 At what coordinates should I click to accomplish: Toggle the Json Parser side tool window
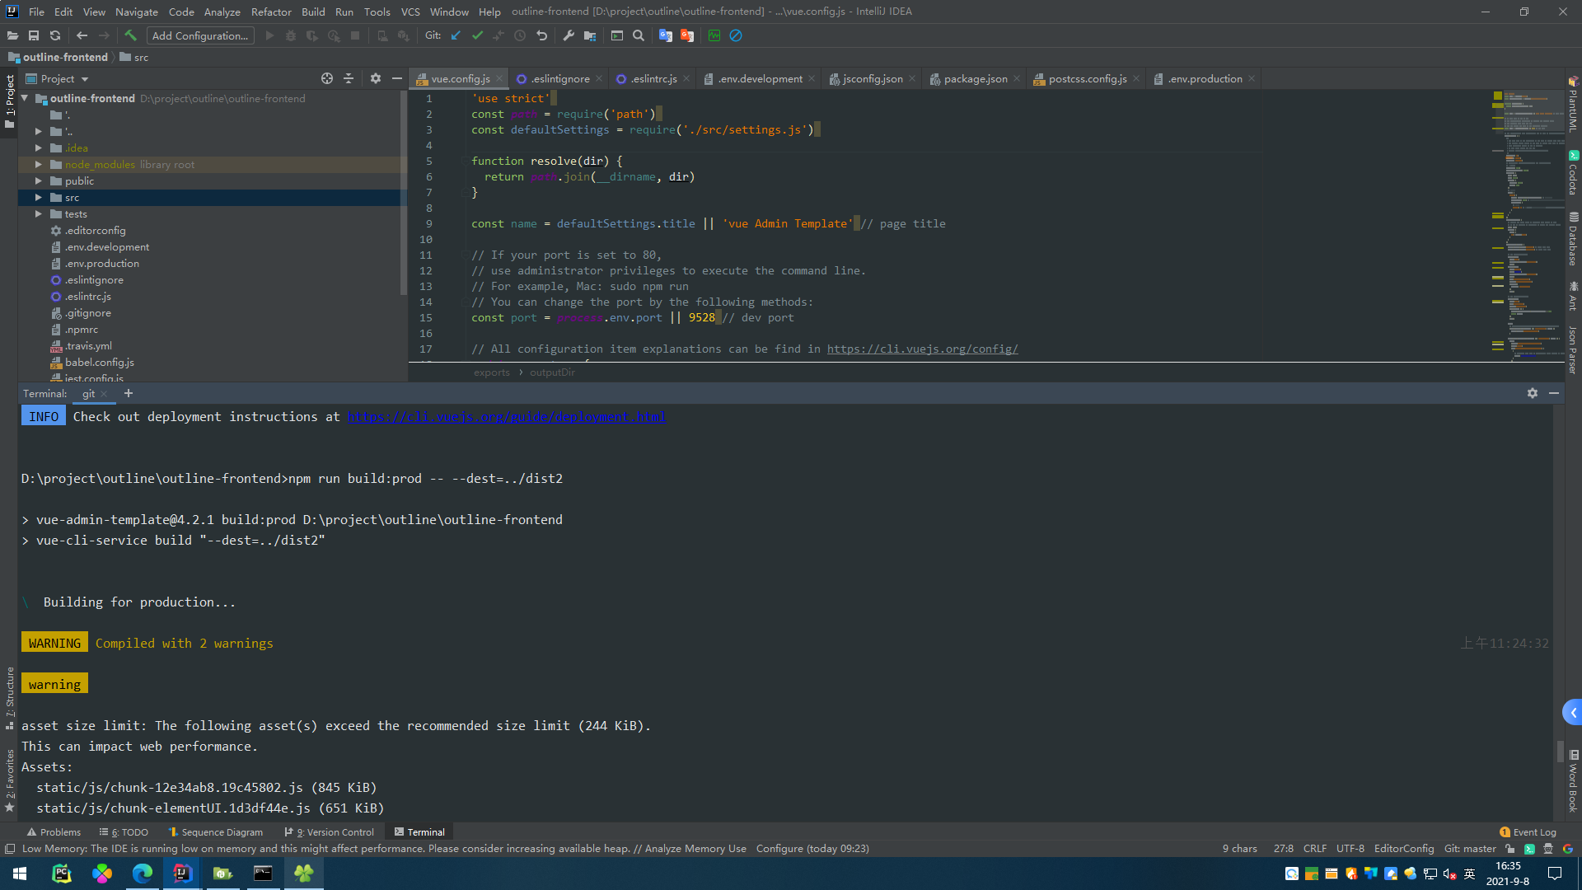tap(1573, 349)
